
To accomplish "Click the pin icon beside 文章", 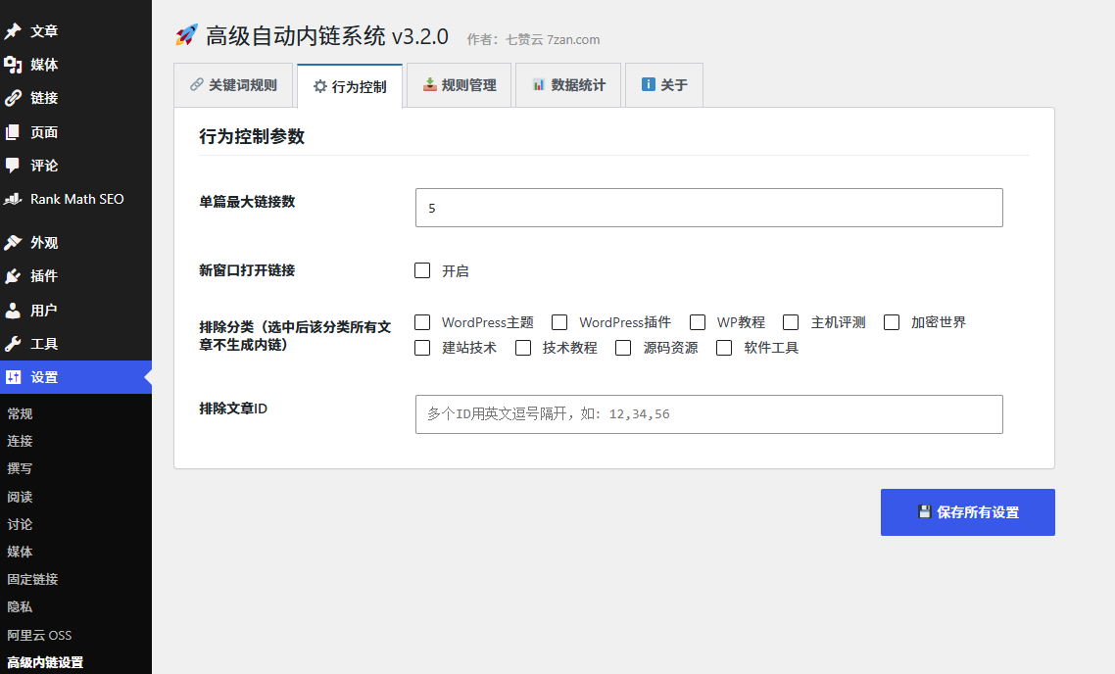I will [x=13, y=31].
